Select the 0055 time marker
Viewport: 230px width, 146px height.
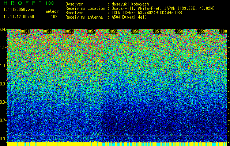click(113, 31)
